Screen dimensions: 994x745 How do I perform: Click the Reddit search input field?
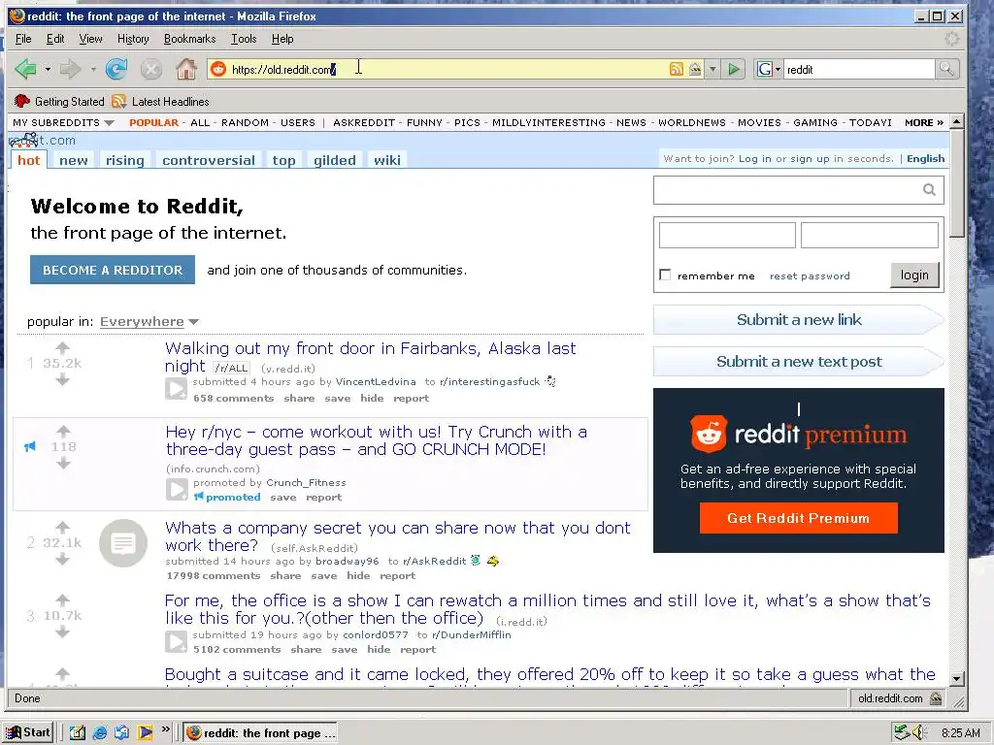(x=787, y=189)
